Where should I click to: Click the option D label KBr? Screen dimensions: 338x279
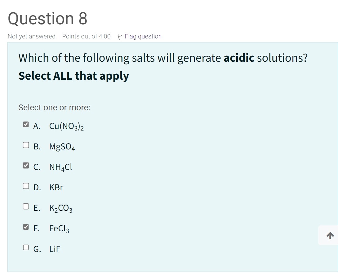pyautogui.click(x=56, y=187)
